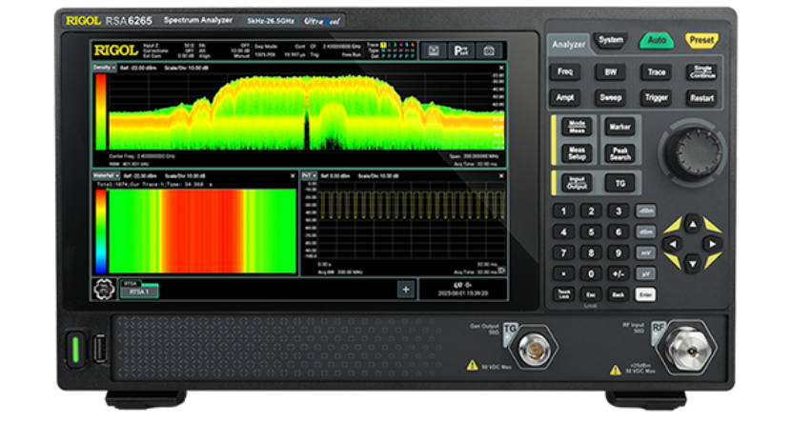Push the Freq button
The width and height of the screenshot is (792, 423).
coord(565,71)
